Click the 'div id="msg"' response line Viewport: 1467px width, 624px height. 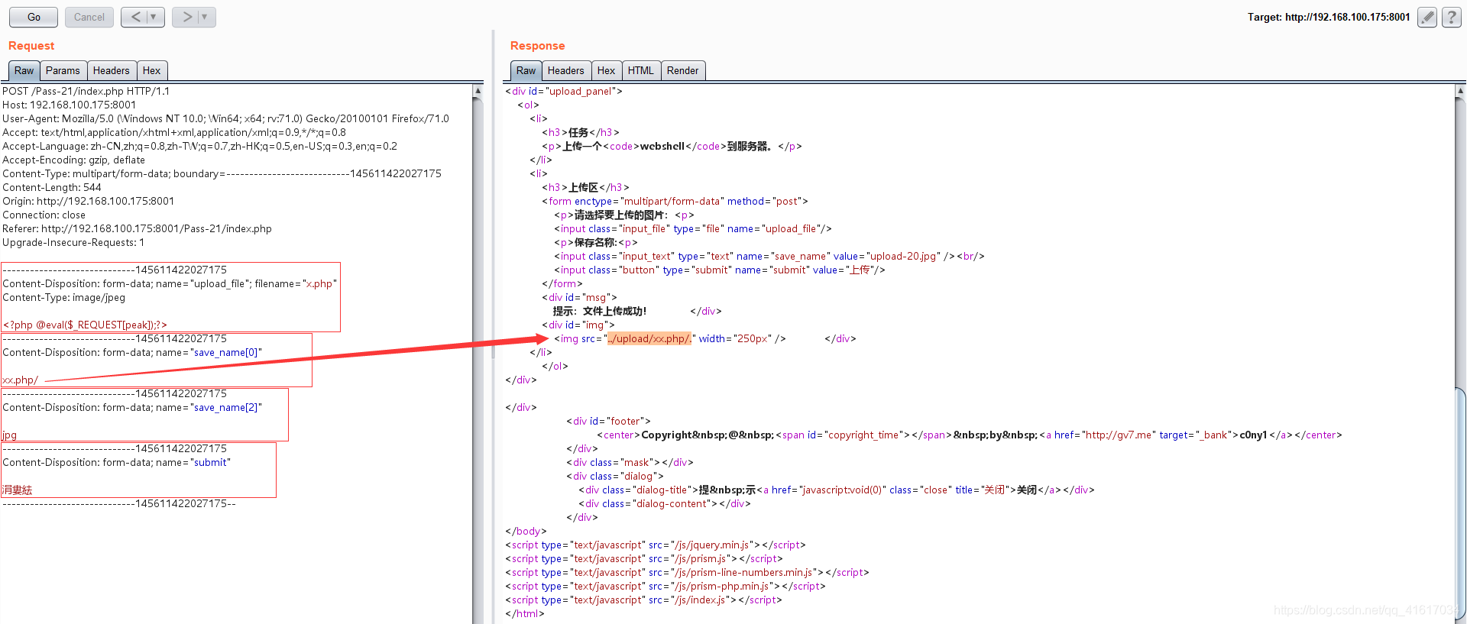(579, 297)
